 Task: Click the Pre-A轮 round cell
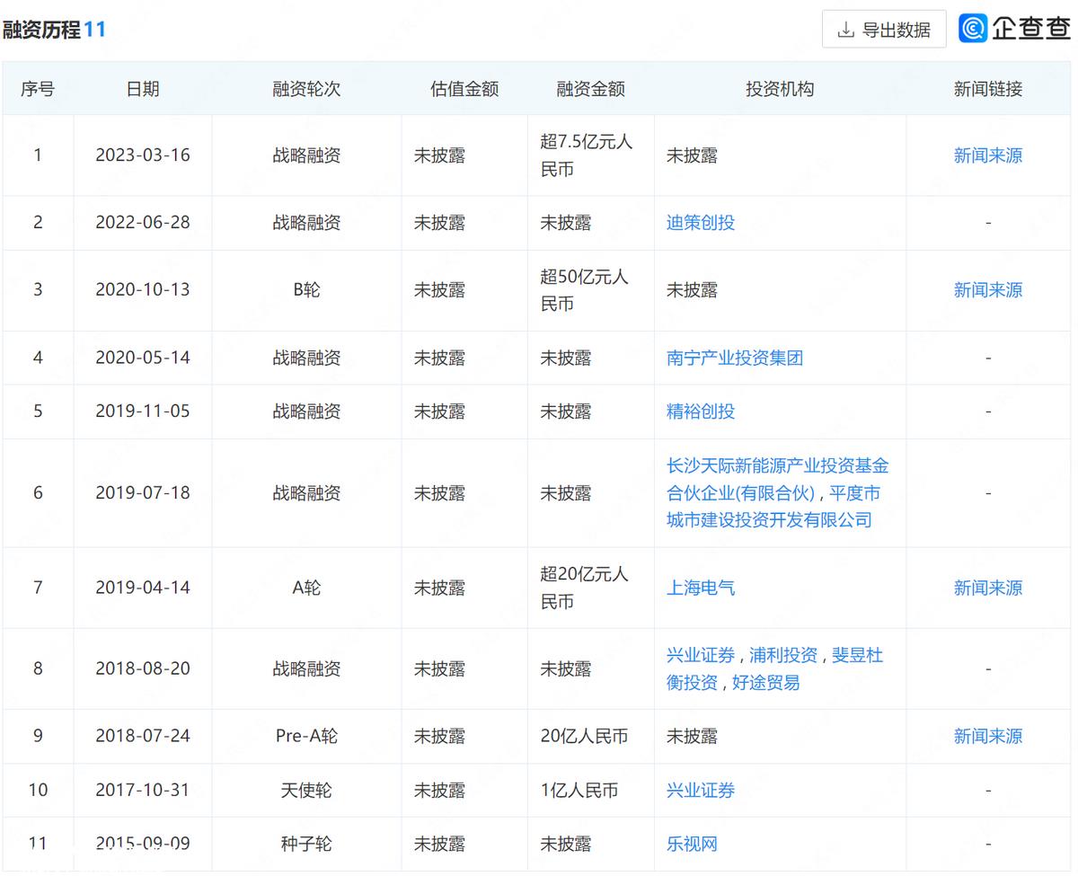coord(306,736)
